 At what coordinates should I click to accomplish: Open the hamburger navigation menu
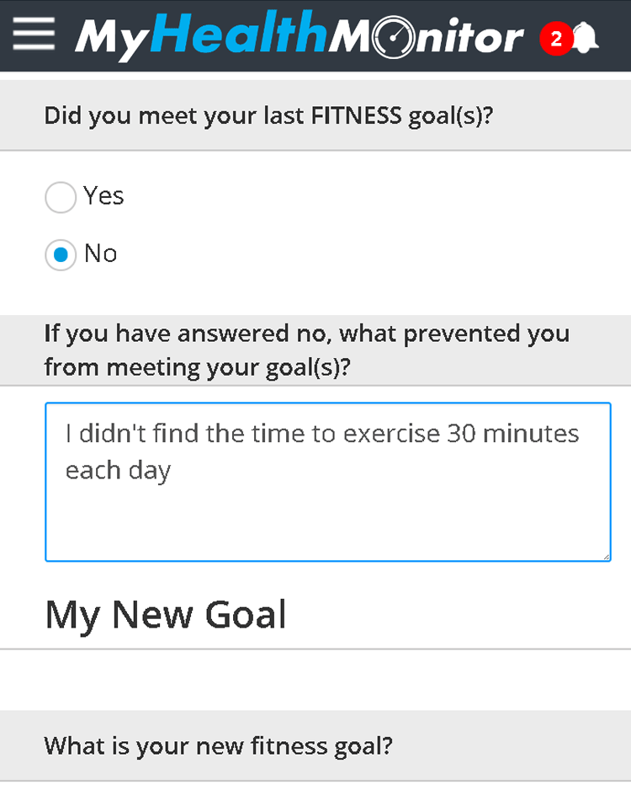[x=34, y=35]
